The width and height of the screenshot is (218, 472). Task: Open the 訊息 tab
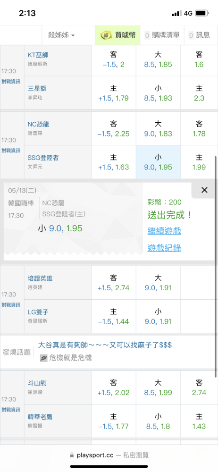199,35
